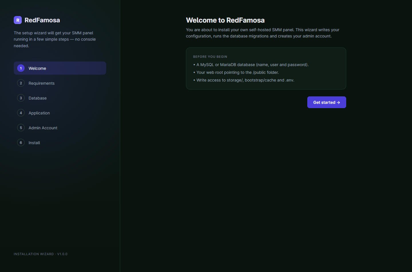Viewport: 412px width, 272px height.
Task: Click the "Welcome to RedFamosa" heading
Action: [x=225, y=20]
